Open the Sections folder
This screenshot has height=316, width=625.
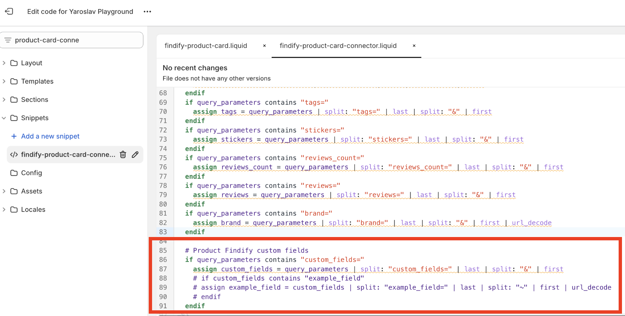coord(34,99)
